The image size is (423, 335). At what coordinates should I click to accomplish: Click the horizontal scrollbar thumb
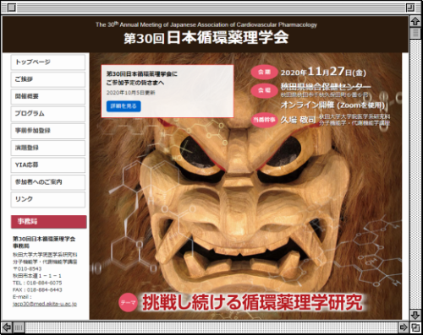[x=19, y=327]
